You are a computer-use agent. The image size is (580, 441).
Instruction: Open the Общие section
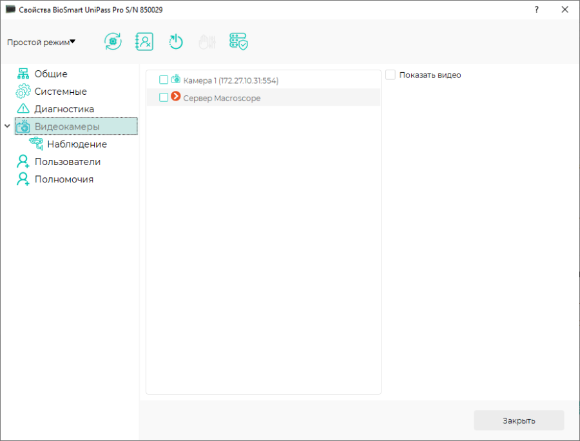click(51, 74)
